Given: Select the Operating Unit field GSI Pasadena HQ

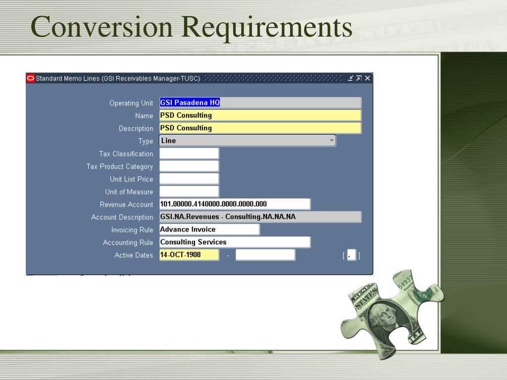Looking at the screenshot, I should click(x=260, y=103).
